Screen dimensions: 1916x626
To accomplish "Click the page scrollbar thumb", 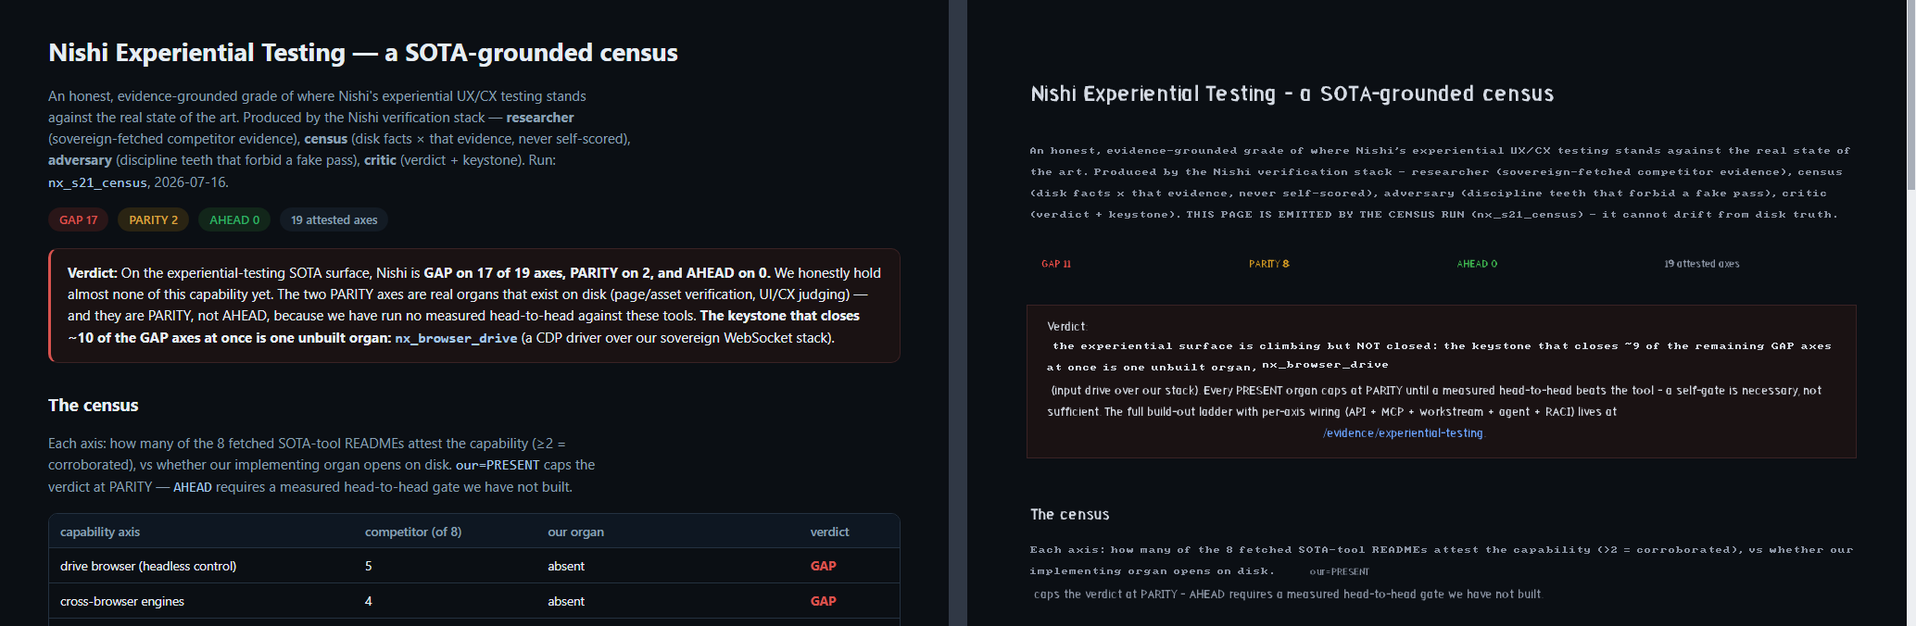I will tap(1910, 93).
